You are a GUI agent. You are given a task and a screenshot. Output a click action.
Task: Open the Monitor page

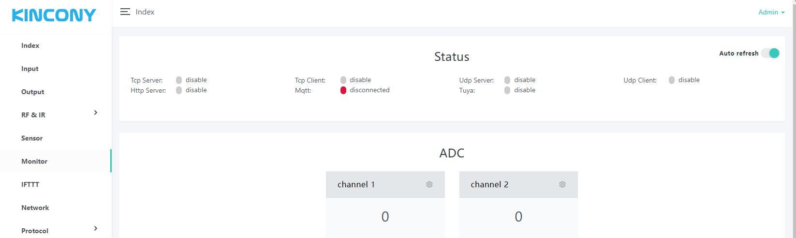(34, 162)
